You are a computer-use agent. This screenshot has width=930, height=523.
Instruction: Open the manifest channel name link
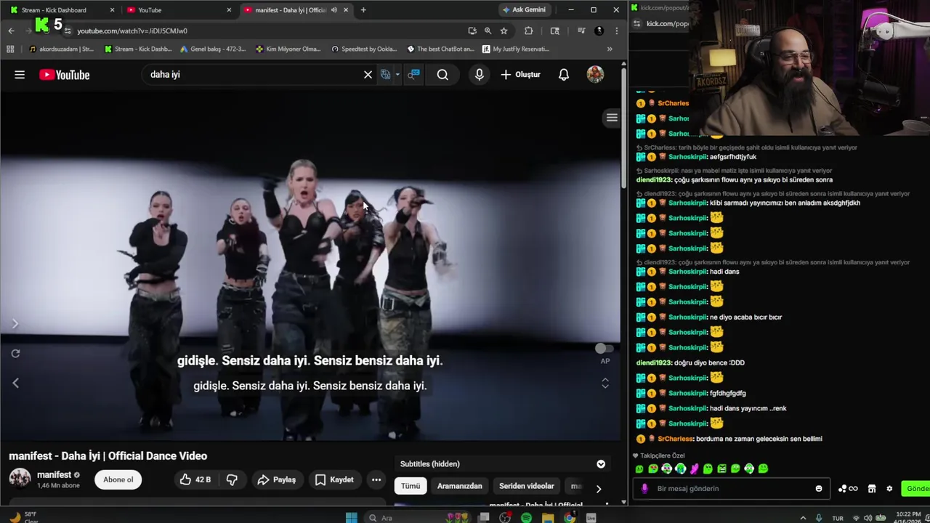(x=54, y=475)
